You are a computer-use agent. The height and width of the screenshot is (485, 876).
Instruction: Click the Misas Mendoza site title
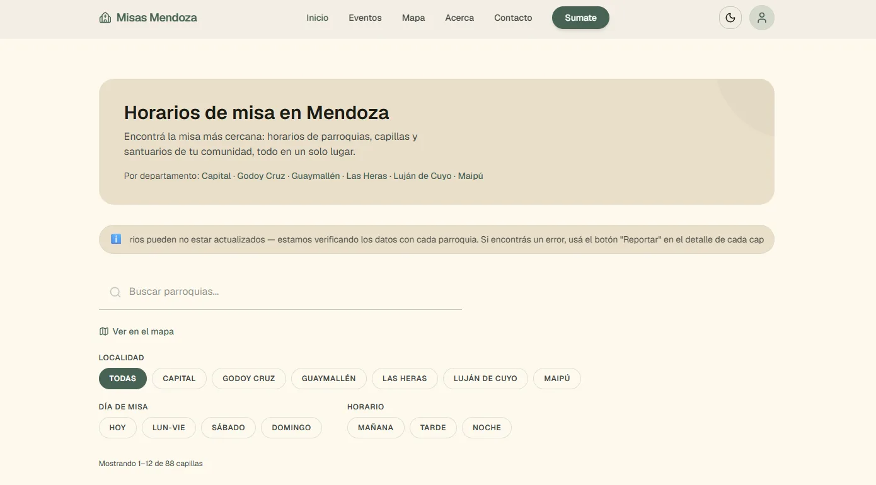(156, 18)
